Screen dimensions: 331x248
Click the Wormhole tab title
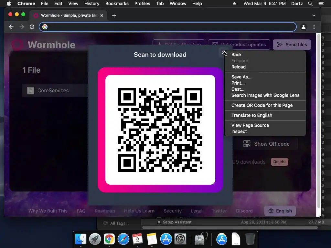(69, 15)
